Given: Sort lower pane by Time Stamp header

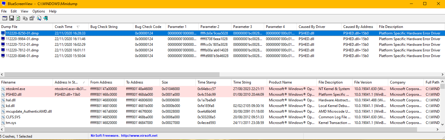Looking at the screenshot, I should coord(214,82).
